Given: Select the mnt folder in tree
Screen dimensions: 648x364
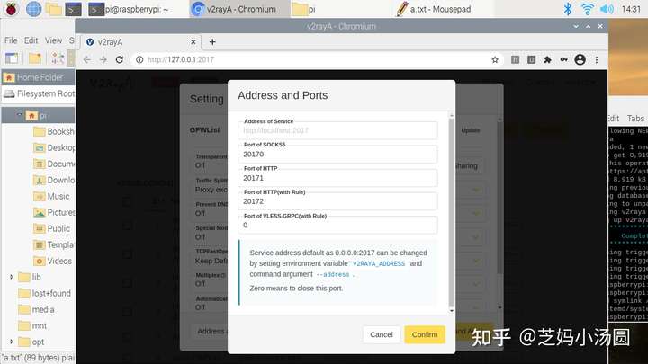Looking at the screenshot, I should pos(32,325).
